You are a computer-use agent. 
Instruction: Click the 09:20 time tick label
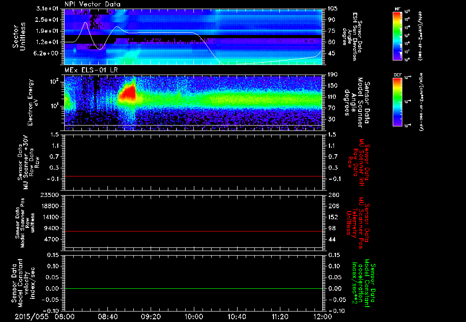[151, 317]
